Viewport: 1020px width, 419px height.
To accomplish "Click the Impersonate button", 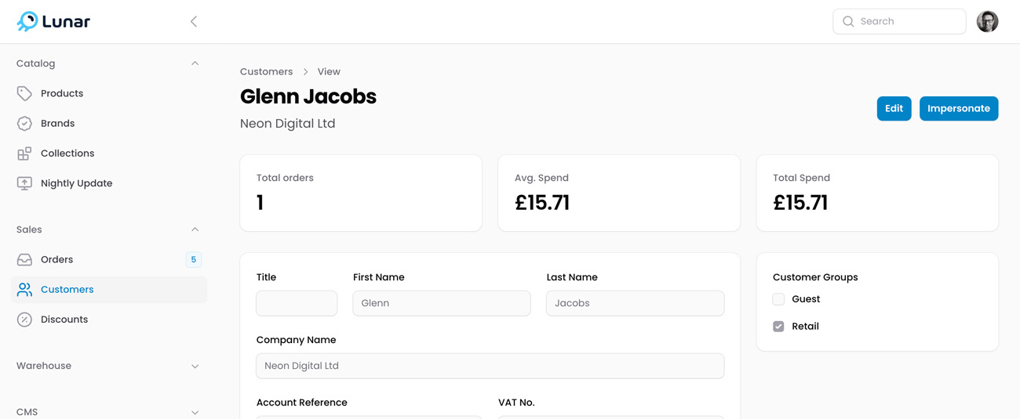I will 959,109.
